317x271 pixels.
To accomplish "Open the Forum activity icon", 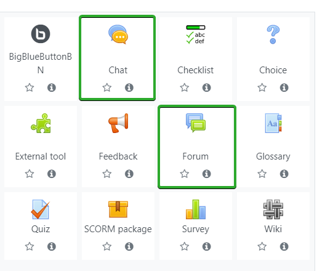I will [x=196, y=123].
